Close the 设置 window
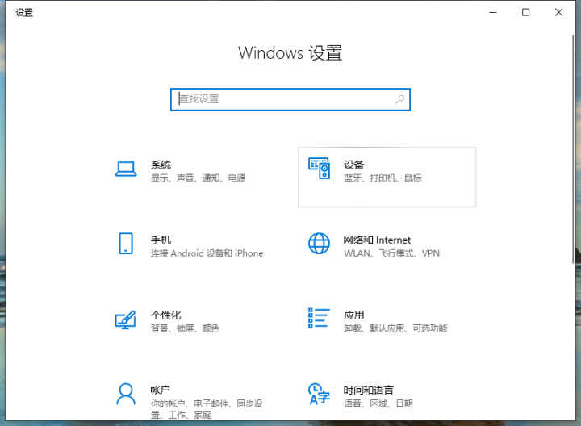Image resolution: width=581 pixels, height=426 pixels. coord(558,12)
